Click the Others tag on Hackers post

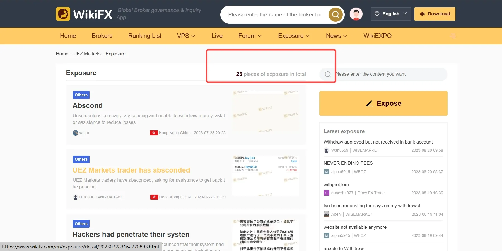coord(81,224)
